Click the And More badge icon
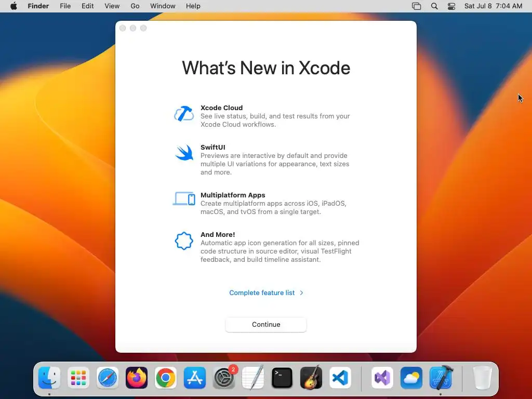532x399 pixels. [184, 241]
